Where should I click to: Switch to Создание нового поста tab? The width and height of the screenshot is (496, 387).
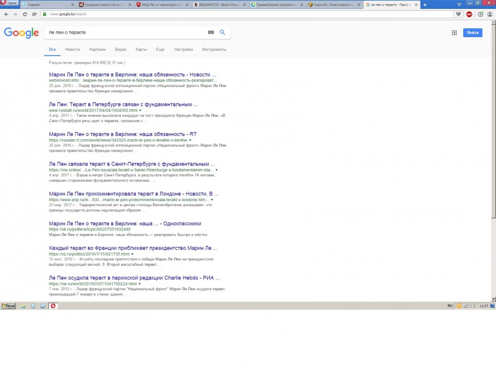105,5
